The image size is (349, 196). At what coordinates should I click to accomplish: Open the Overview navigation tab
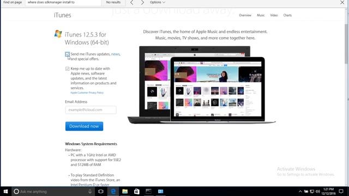(x=245, y=15)
